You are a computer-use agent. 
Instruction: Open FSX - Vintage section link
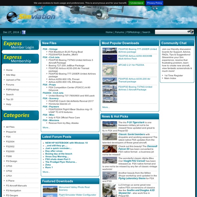50,49
